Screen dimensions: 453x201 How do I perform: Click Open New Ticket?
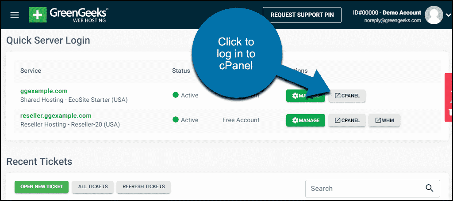point(42,186)
